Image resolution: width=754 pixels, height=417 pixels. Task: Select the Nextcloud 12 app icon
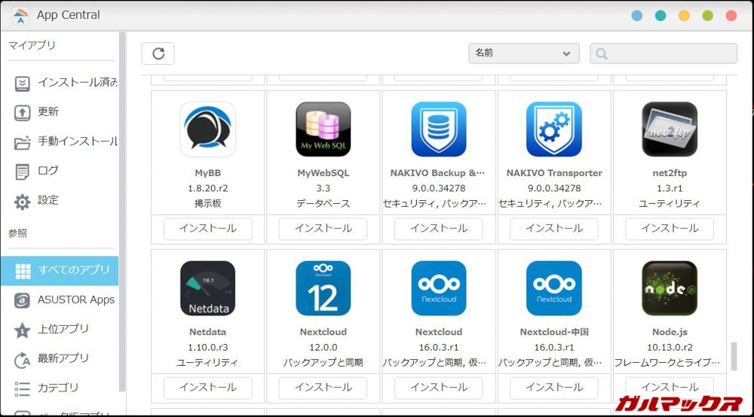pos(323,288)
